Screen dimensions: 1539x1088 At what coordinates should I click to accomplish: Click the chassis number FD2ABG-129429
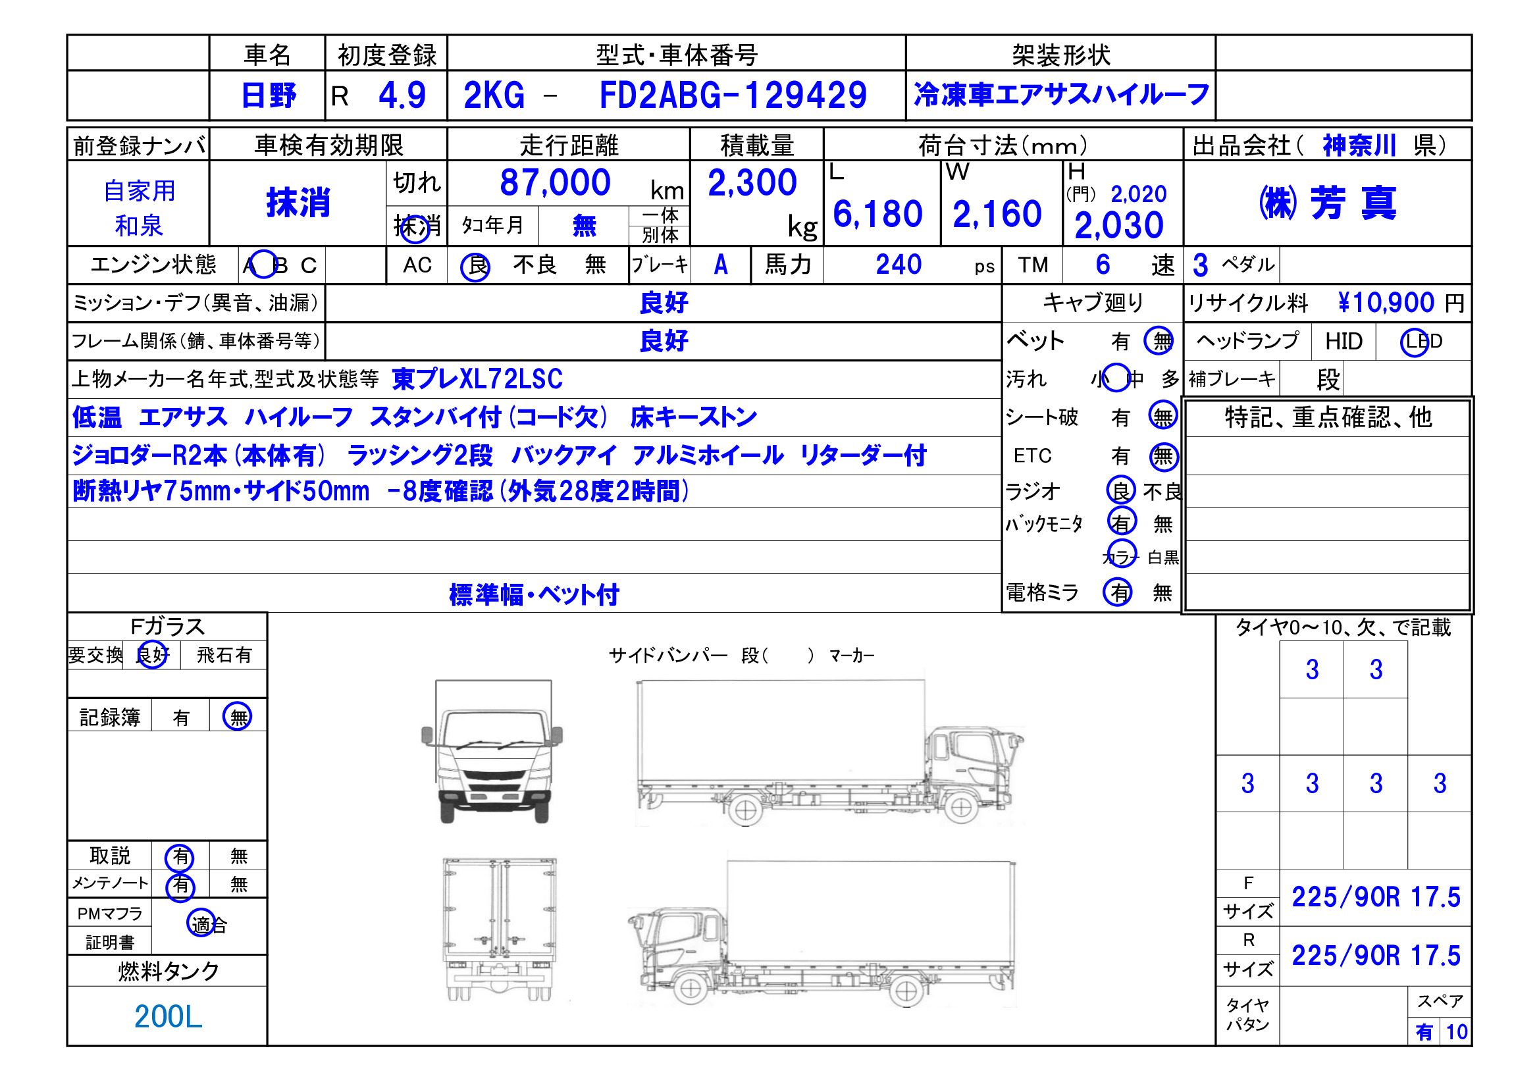[733, 95]
